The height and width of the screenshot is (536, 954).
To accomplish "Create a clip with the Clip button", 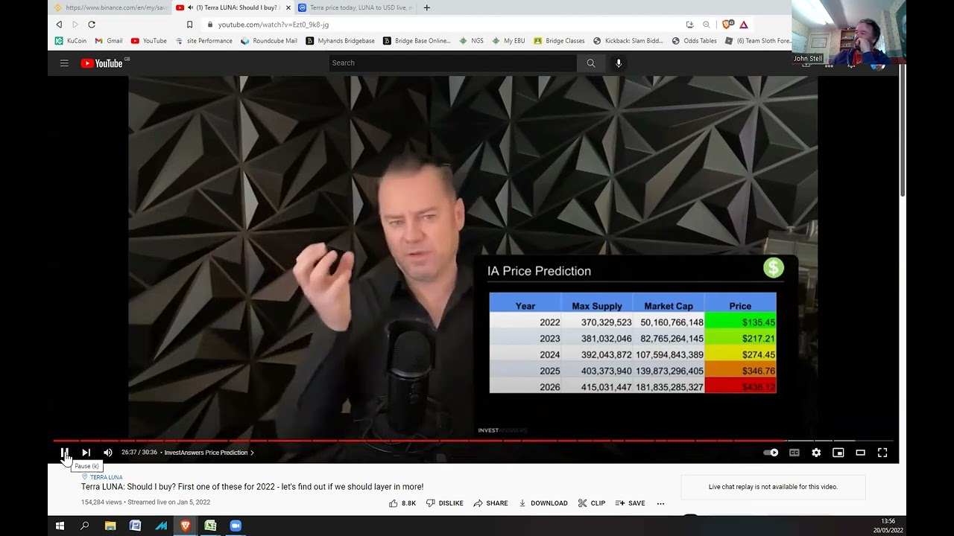I will (592, 503).
